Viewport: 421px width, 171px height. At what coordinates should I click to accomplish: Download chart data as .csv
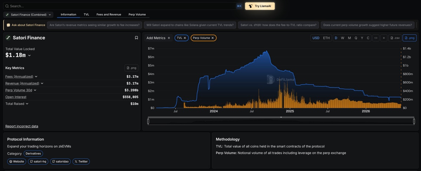(395, 38)
